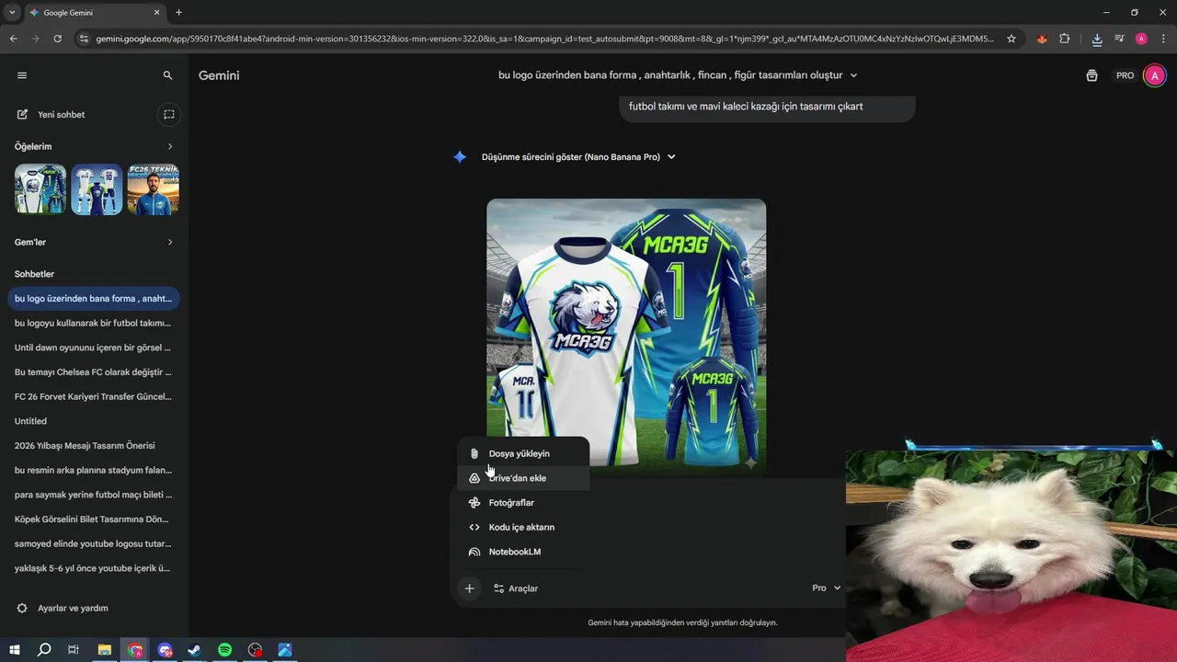Open the MetaMask fox extension icon
This screenshot has width=1177, height=662.
click(x=1042, y=39)
